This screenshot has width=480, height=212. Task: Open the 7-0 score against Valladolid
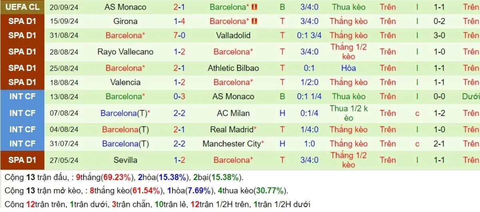tap(179, 35)
